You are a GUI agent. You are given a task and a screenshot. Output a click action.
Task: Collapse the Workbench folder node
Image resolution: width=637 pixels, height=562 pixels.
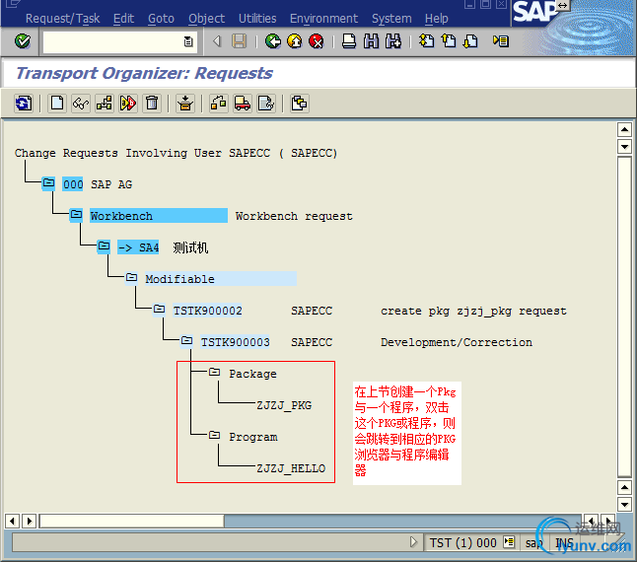(76, 214)
